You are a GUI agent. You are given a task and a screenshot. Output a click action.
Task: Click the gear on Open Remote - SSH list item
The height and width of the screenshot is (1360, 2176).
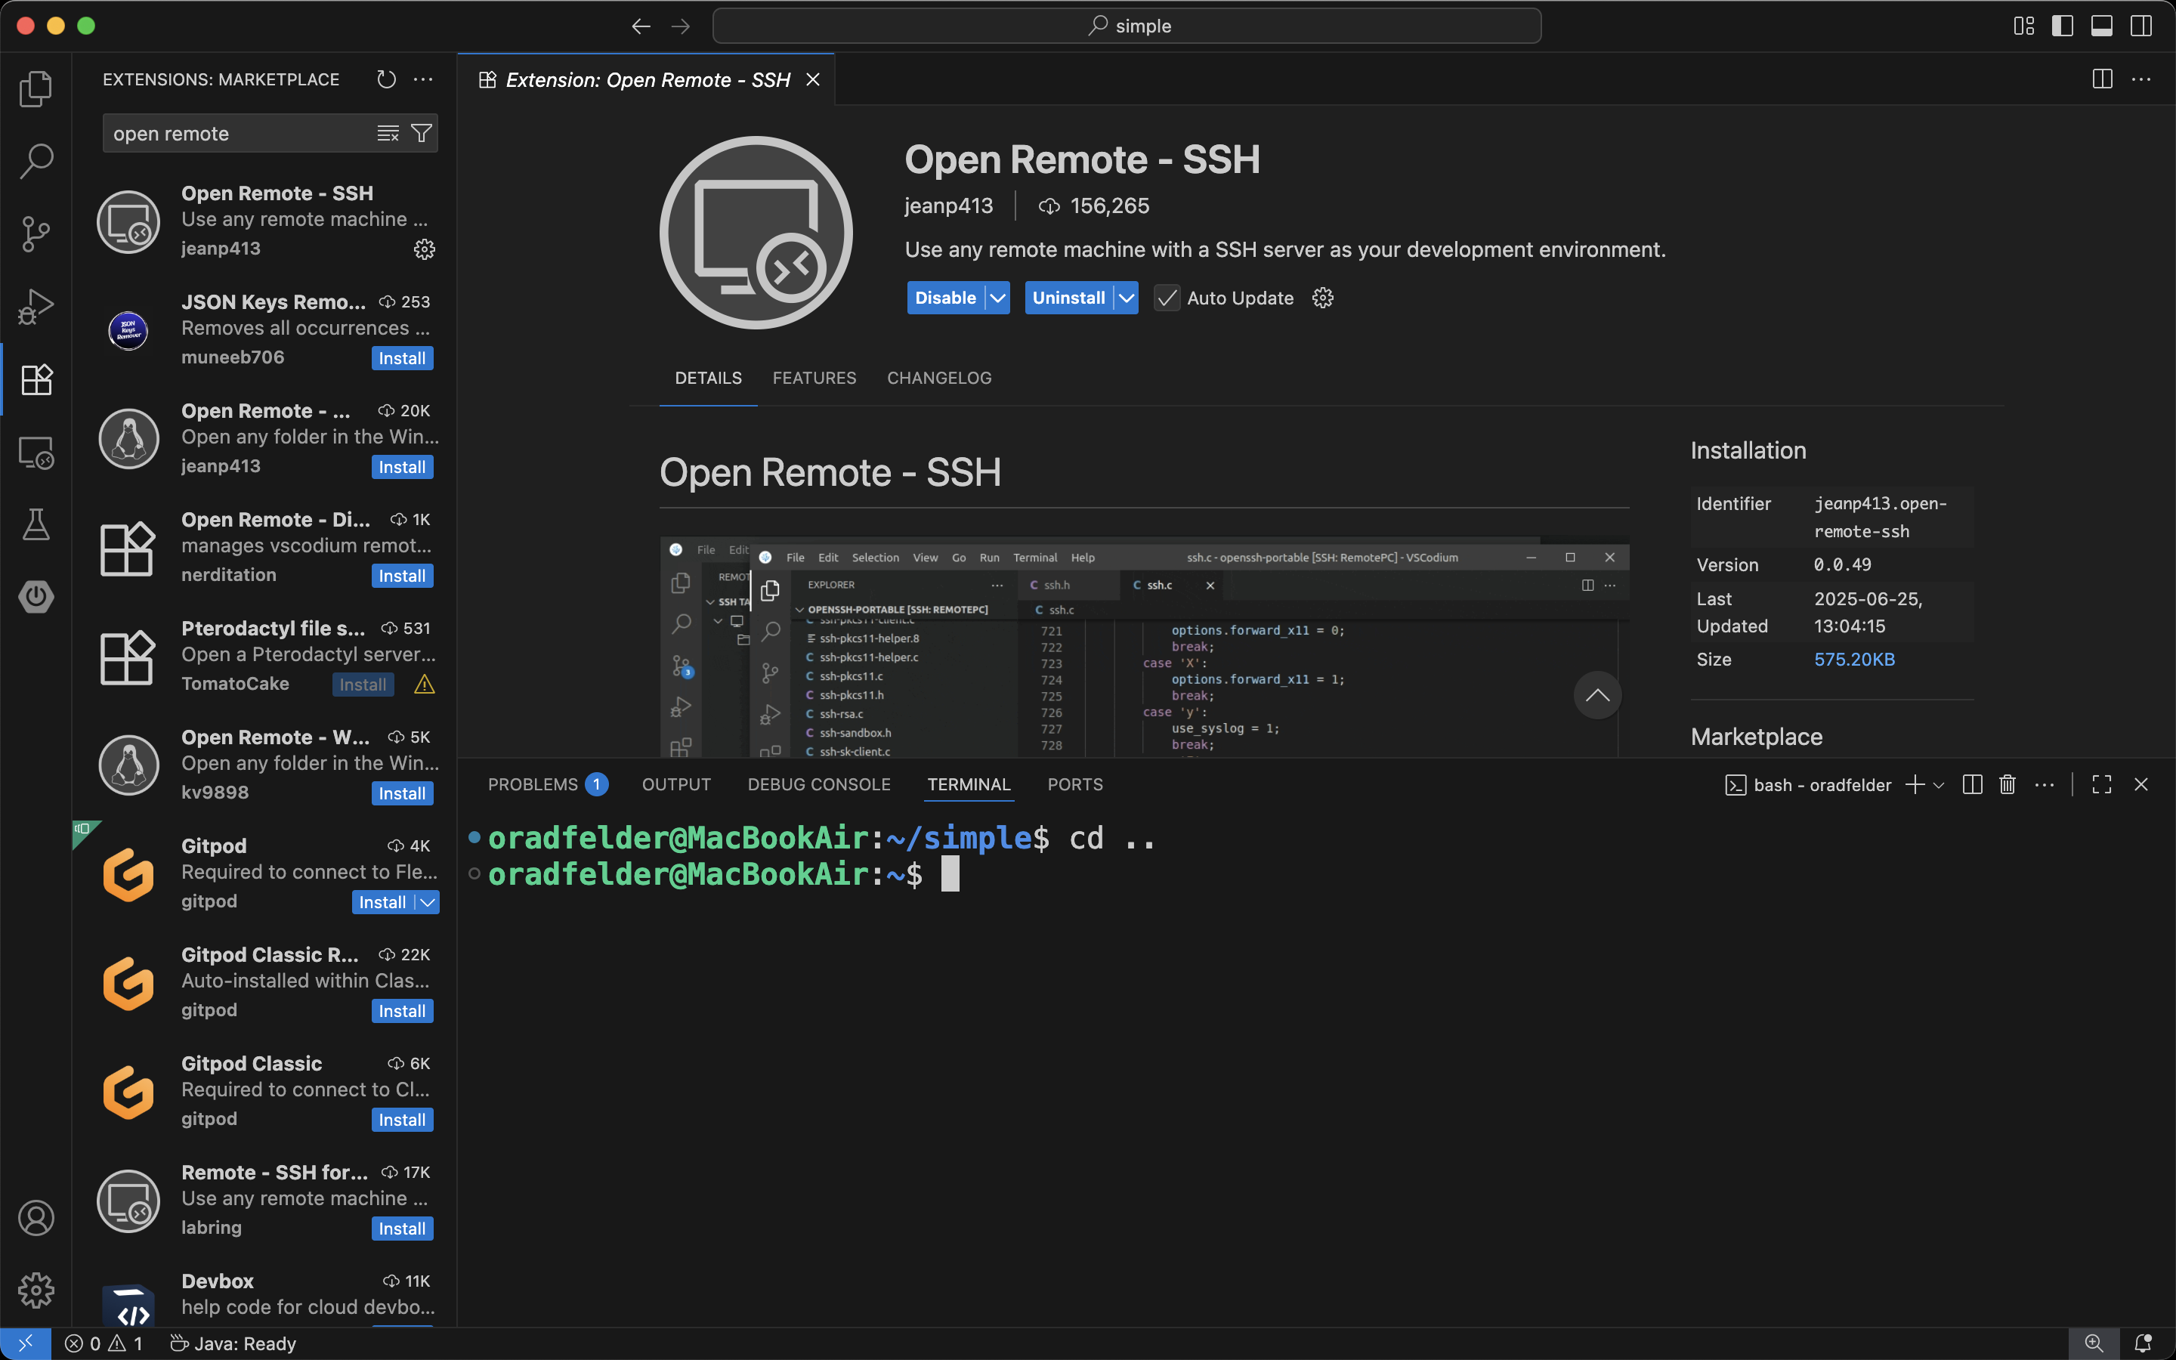coord(425,249)
